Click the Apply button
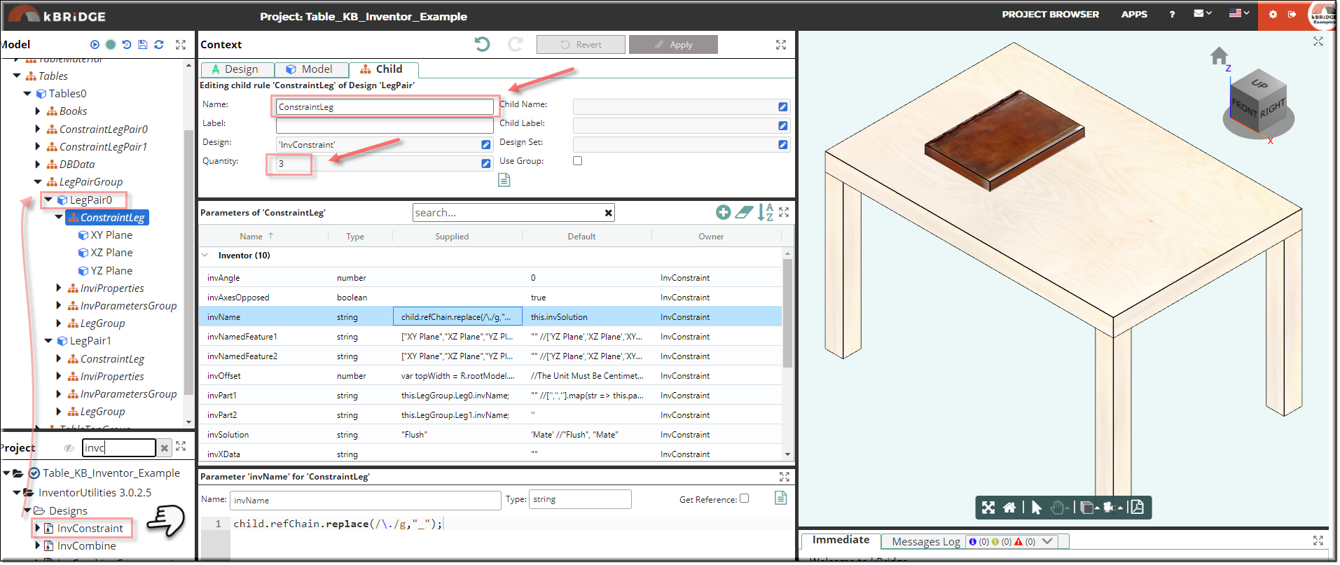Screen dimensions: 1340x565 pos(673,45)
